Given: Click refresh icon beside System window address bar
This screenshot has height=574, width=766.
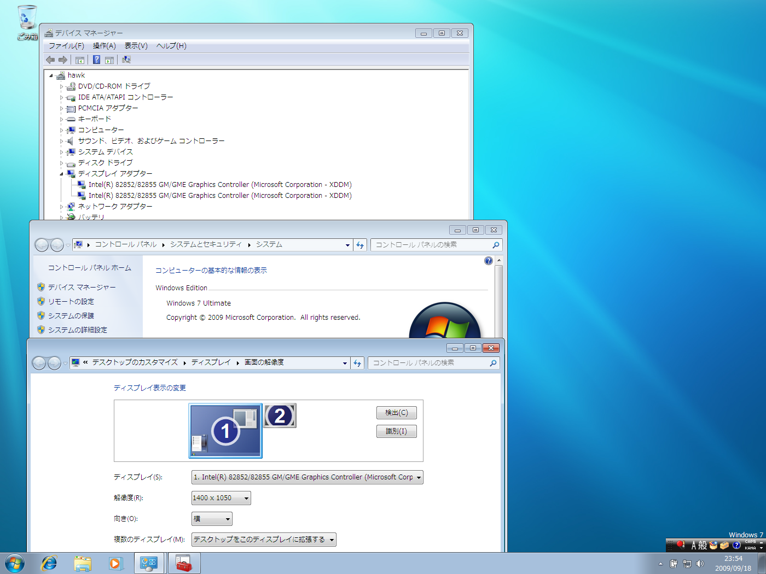Looking at the screenshot, I should pyautogui.click(x=360, y=245).
